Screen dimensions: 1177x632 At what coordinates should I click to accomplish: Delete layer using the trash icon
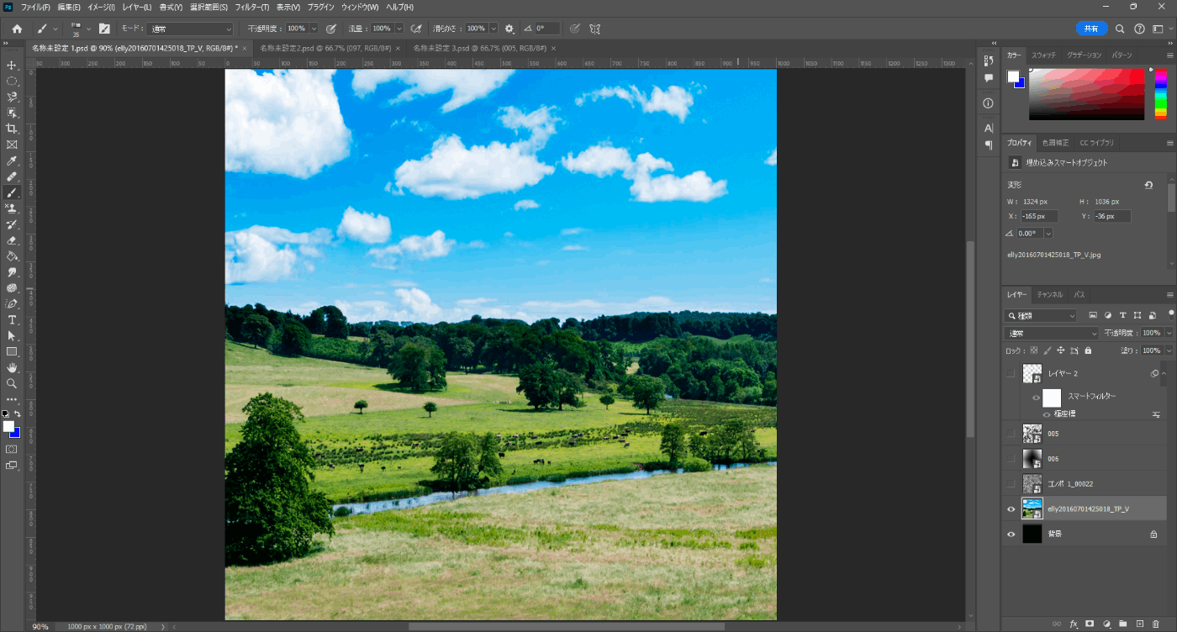tap(1156, 624)
